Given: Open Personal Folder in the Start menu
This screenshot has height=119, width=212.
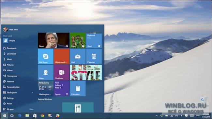Looking at the screenshot, I should click(11, 87).
